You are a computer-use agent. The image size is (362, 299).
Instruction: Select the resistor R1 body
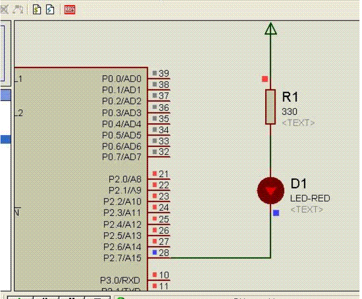[270, 106]
